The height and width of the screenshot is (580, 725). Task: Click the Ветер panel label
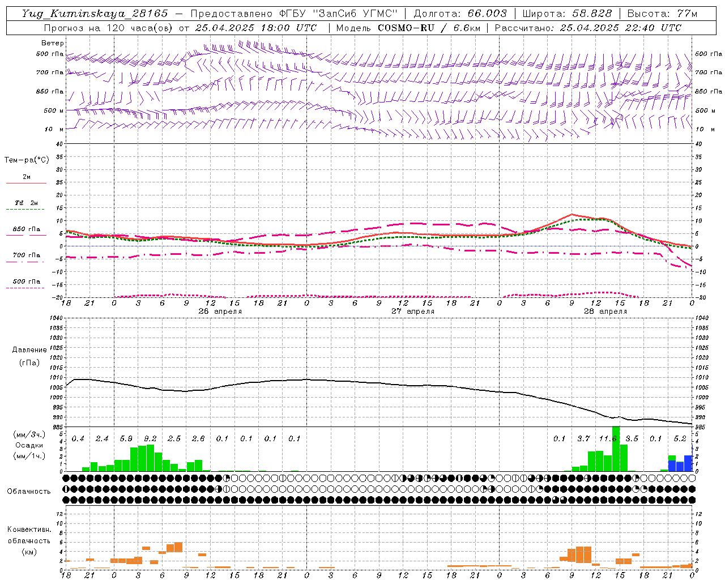pyautogui.click(x=53, y=43)
